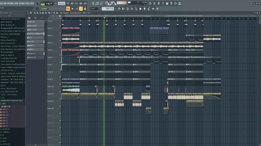Mute Track 9 using its green dot

click(60, 84)
